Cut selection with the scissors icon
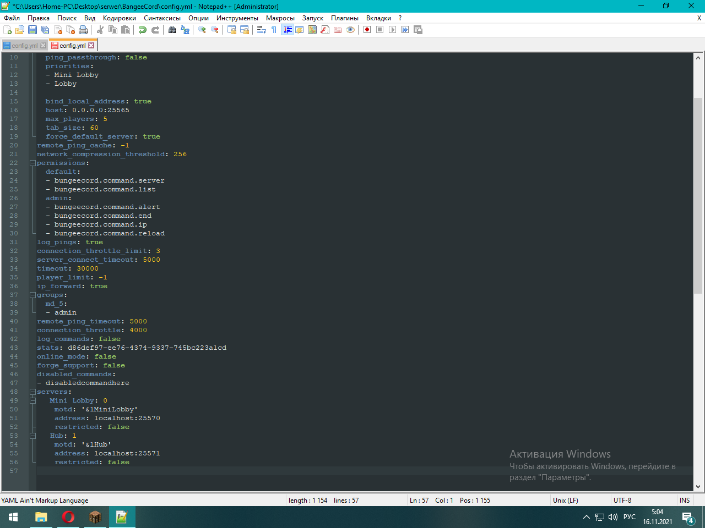This screenshot has width=705, height=528. [100, 30]
